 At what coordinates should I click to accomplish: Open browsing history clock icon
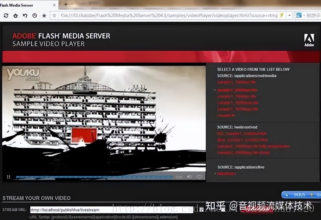(34, 16)
